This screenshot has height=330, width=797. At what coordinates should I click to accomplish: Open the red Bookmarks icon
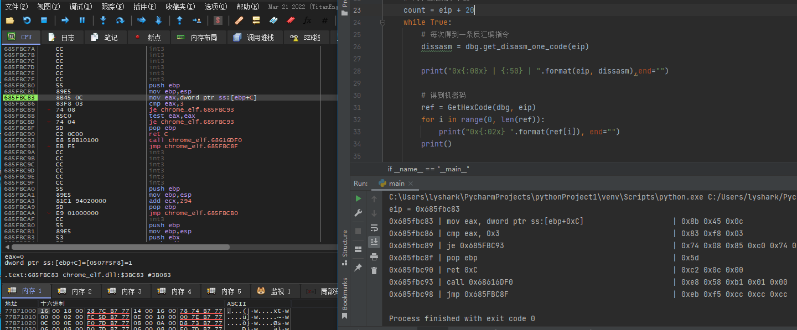pos(291,20)
